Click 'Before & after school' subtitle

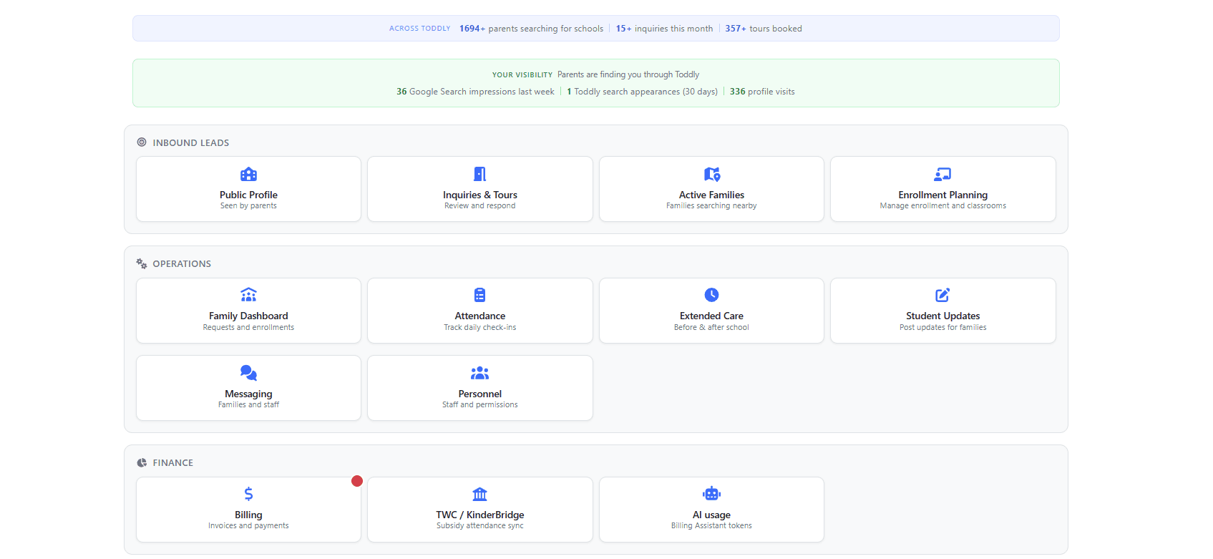711,327
